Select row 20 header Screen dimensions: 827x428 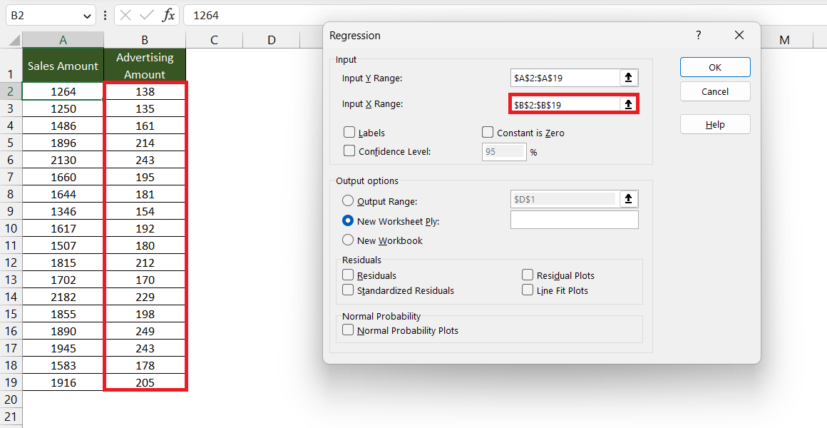[x=11, y=399]
